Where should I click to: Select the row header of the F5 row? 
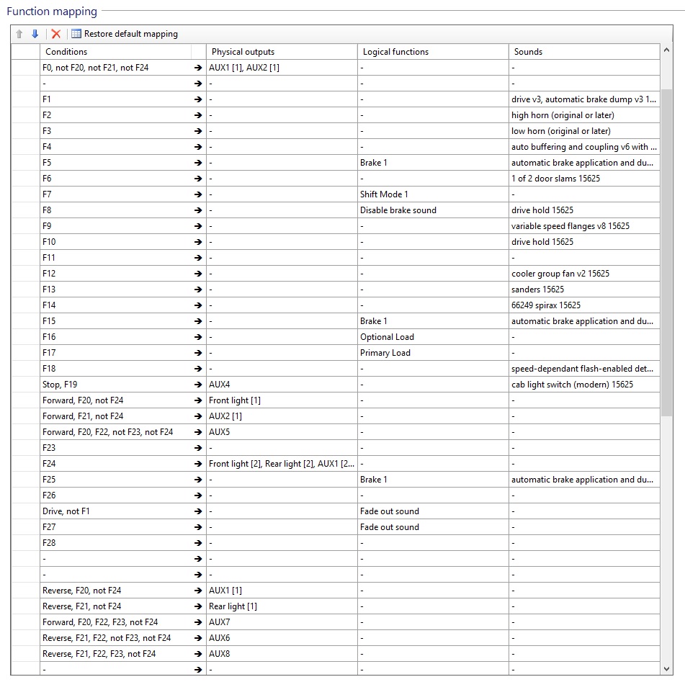click(x=25, y=163)
